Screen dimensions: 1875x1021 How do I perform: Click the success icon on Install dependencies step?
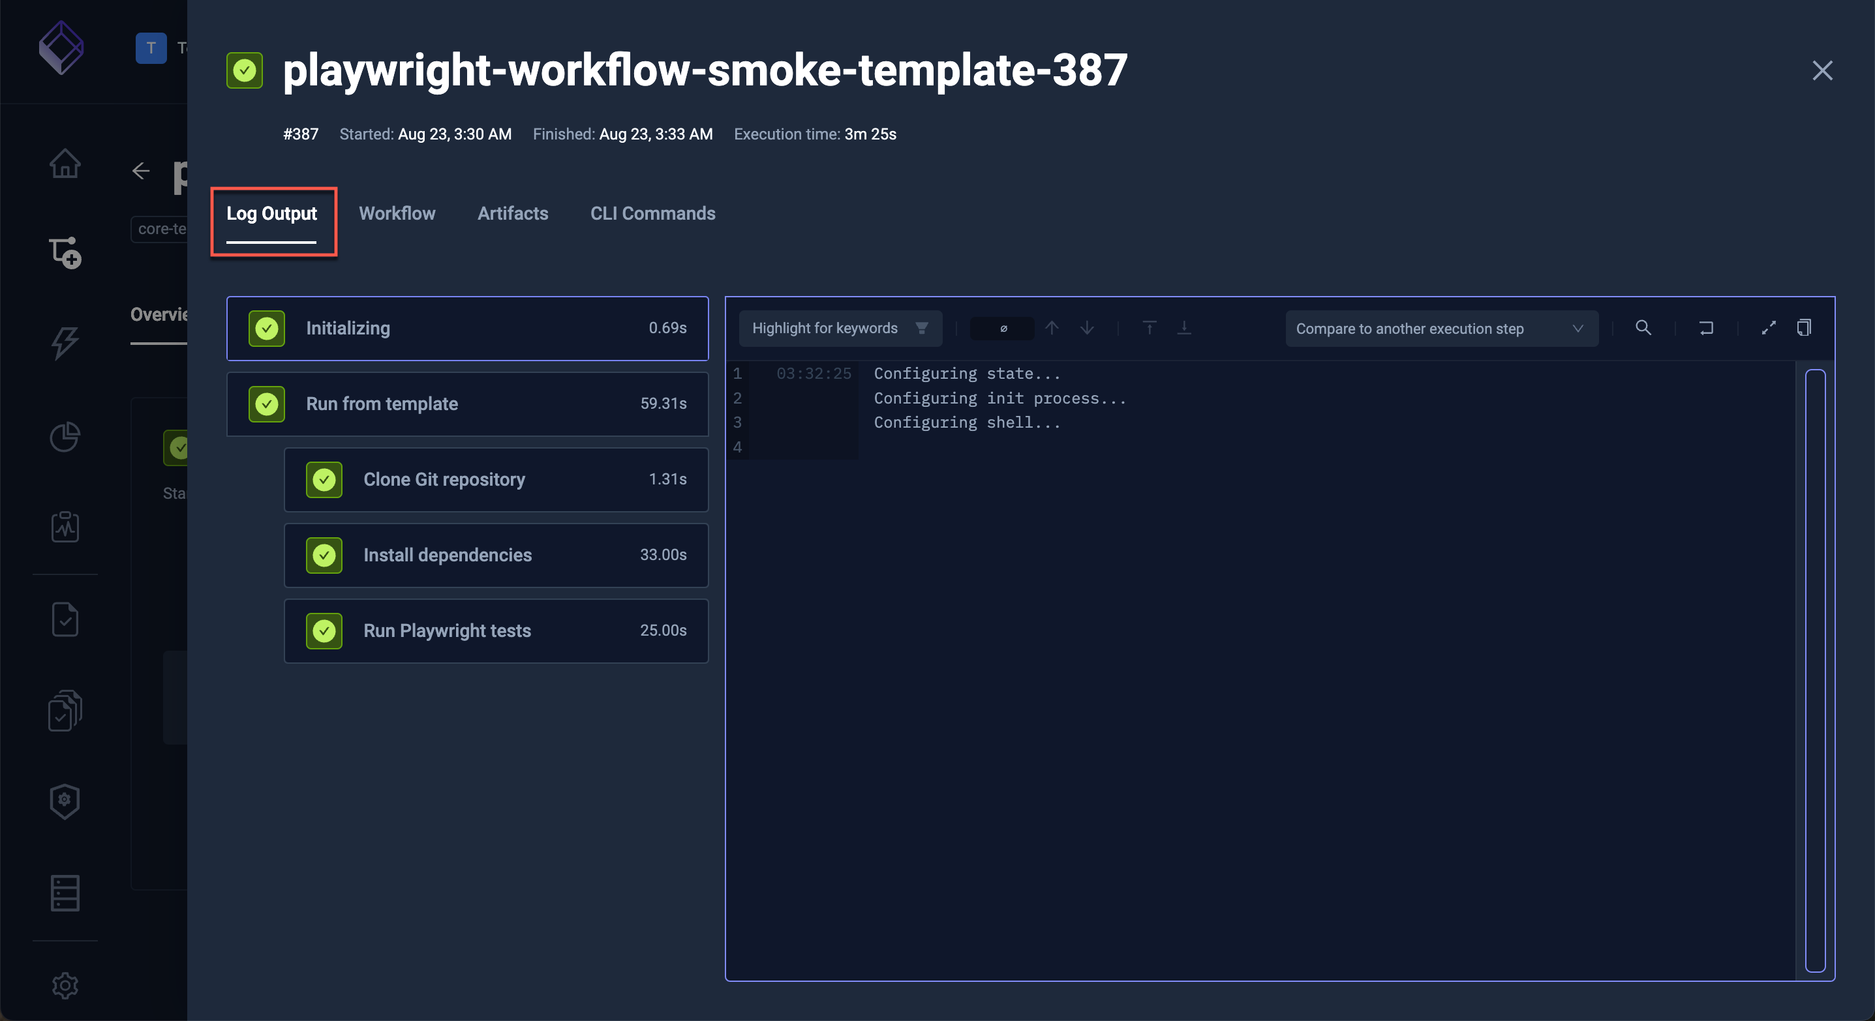click(x=323, y=554)
